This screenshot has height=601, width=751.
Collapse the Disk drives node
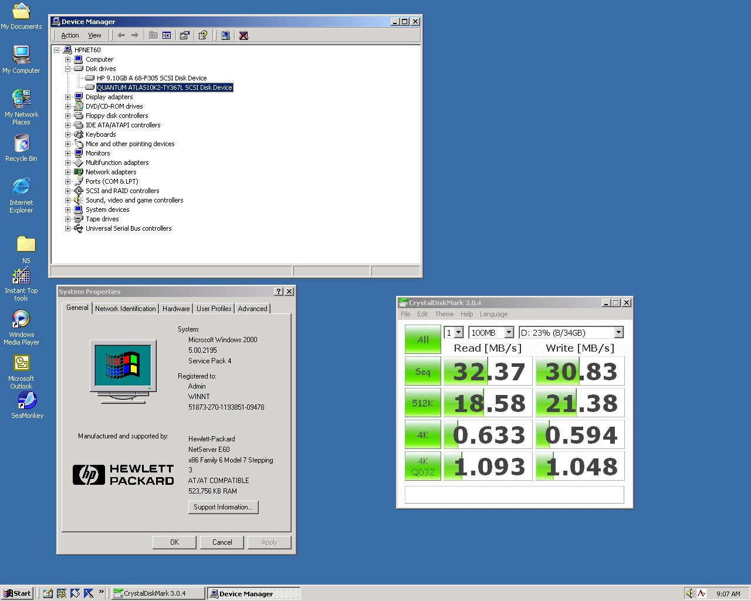pyautogui.click(x=68, y=69)
